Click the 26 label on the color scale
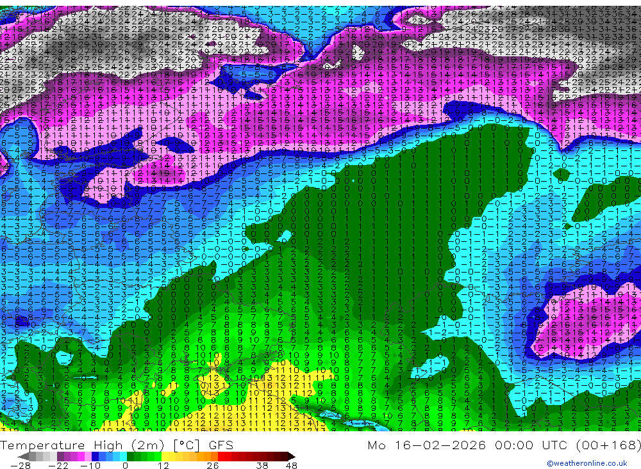 tap(213, 465)
